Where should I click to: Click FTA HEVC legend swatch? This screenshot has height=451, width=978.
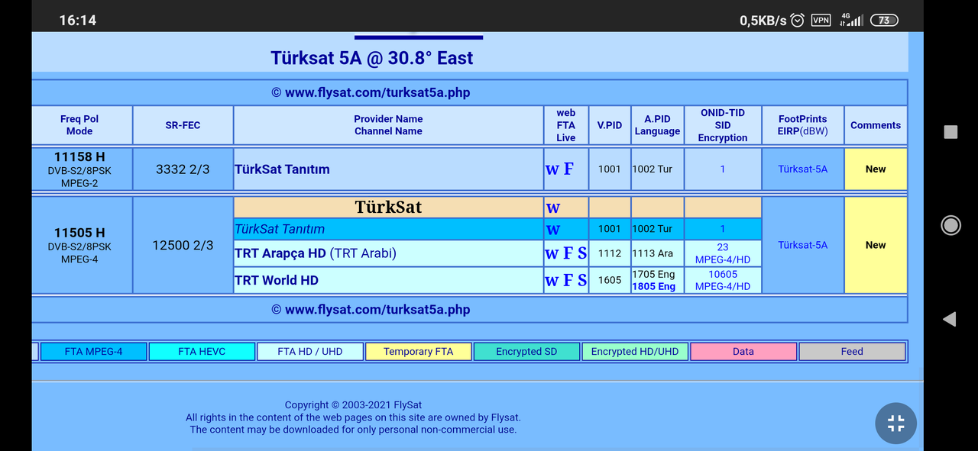point(202,352)
